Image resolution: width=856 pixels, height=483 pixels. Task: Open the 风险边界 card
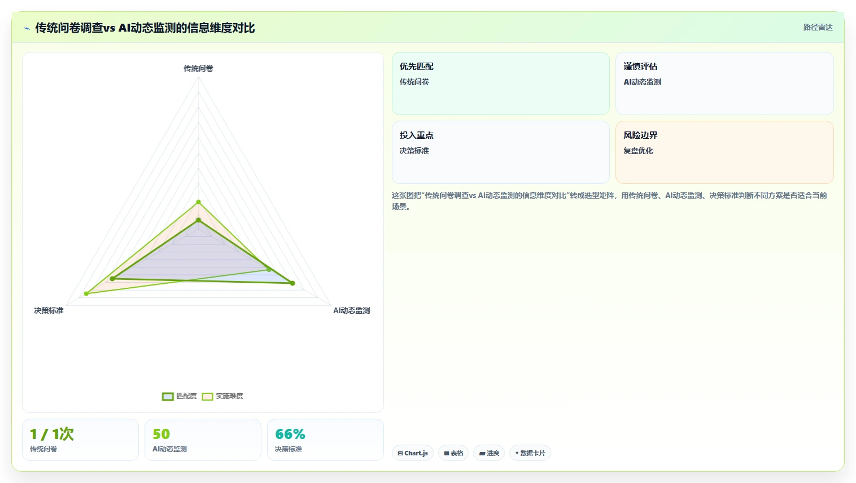(x=724, y=152)
